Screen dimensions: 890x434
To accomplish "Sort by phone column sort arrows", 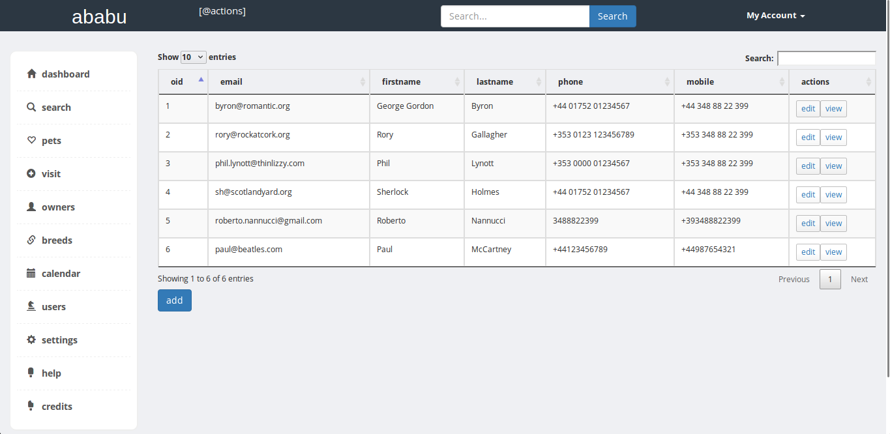I will coord(667,81).
